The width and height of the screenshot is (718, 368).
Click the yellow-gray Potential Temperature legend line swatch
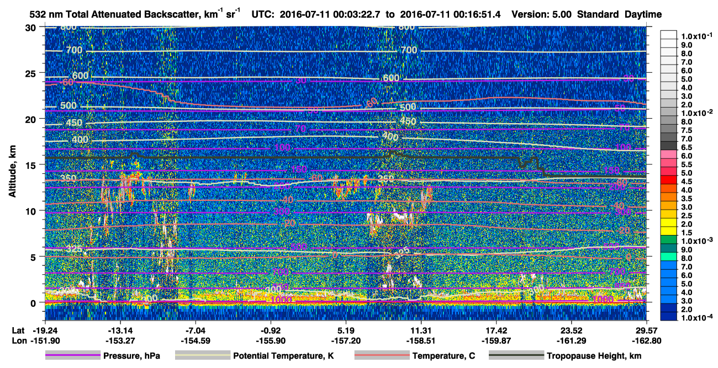point(202,356)
